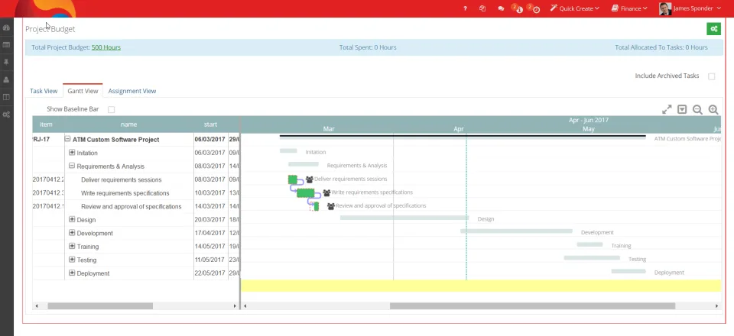Viewport: 734px width, 336px height.
Task: Click the Design summary bar in Gantt
Action: point(404,218)
